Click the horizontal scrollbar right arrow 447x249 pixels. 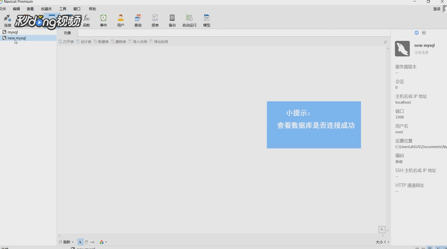click(383, 236)
